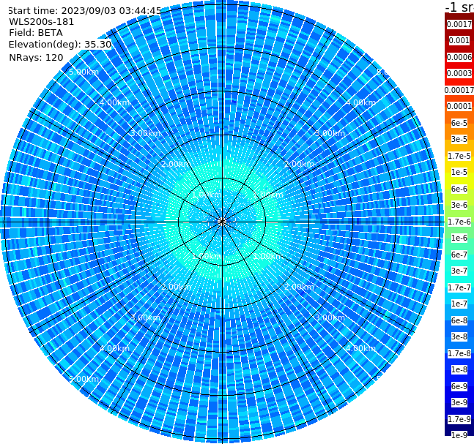The height and width of the screenshot is (444, 474).
Task: Click the upper-right 2.00km range label
Action: 299,164
